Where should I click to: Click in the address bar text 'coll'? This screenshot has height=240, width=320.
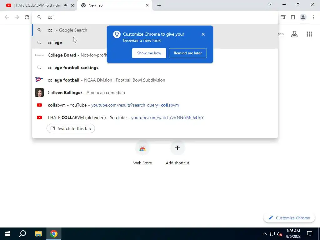51,17
